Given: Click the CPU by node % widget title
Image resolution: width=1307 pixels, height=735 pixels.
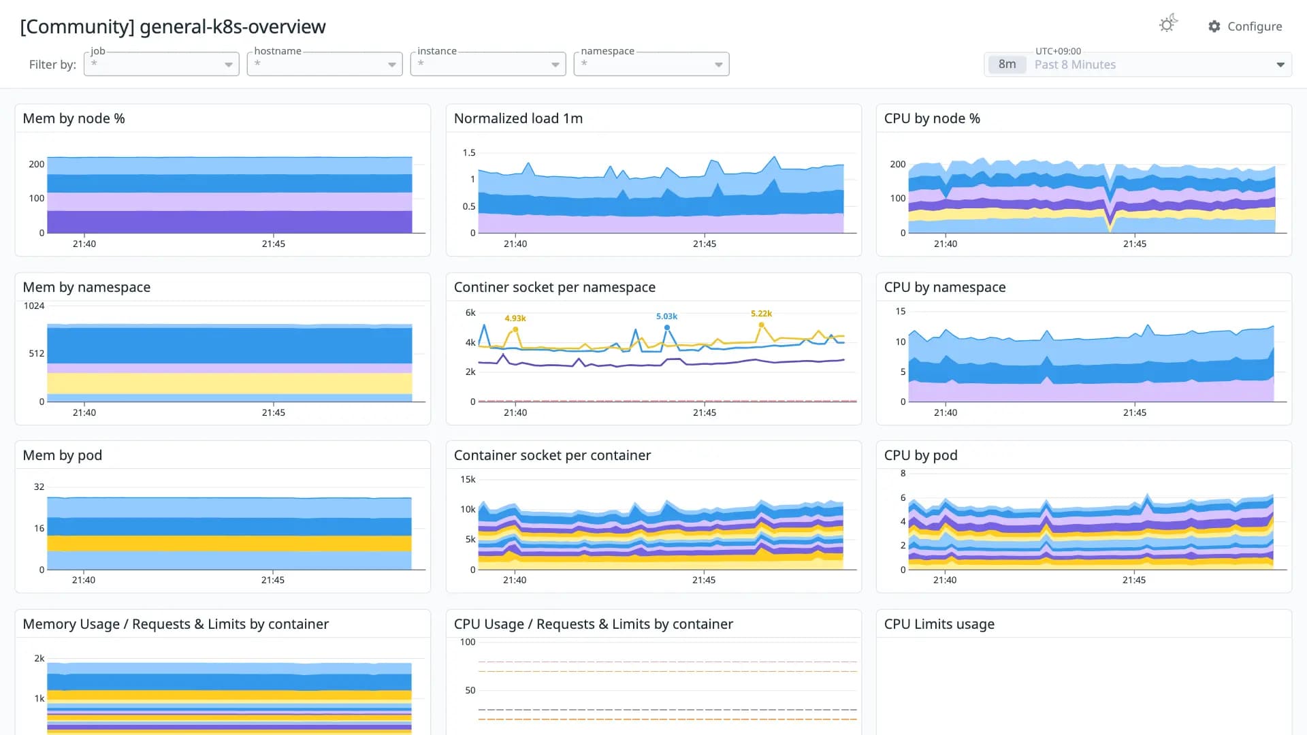Looking at the screenshot, I should pyautogui.click(x=932, y=118).
